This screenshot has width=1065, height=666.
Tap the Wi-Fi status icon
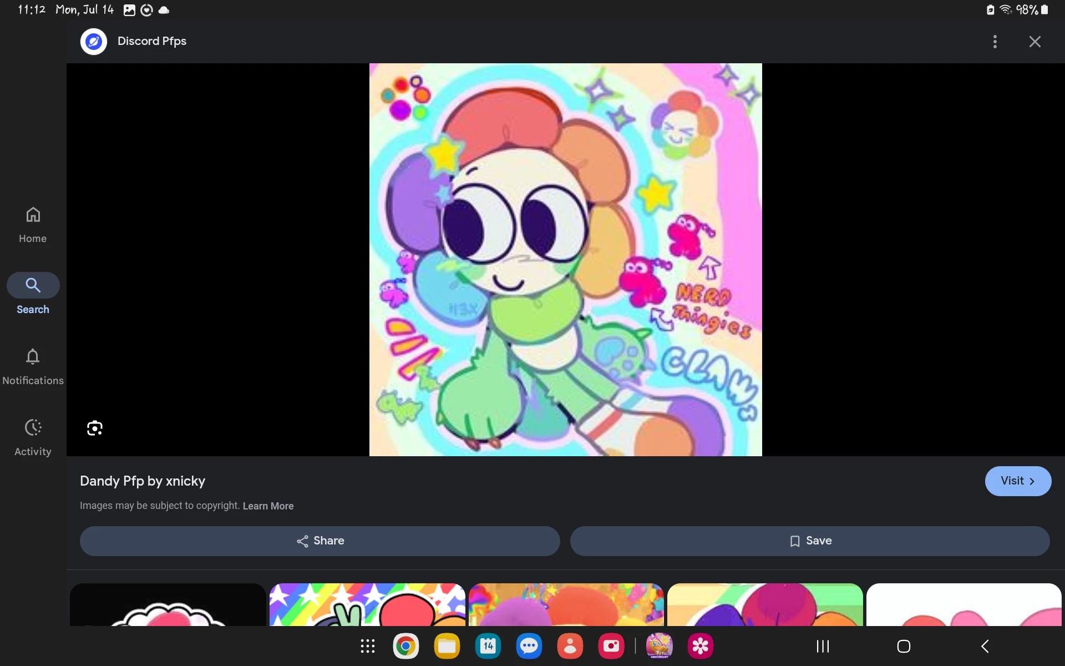point(1006,9)
